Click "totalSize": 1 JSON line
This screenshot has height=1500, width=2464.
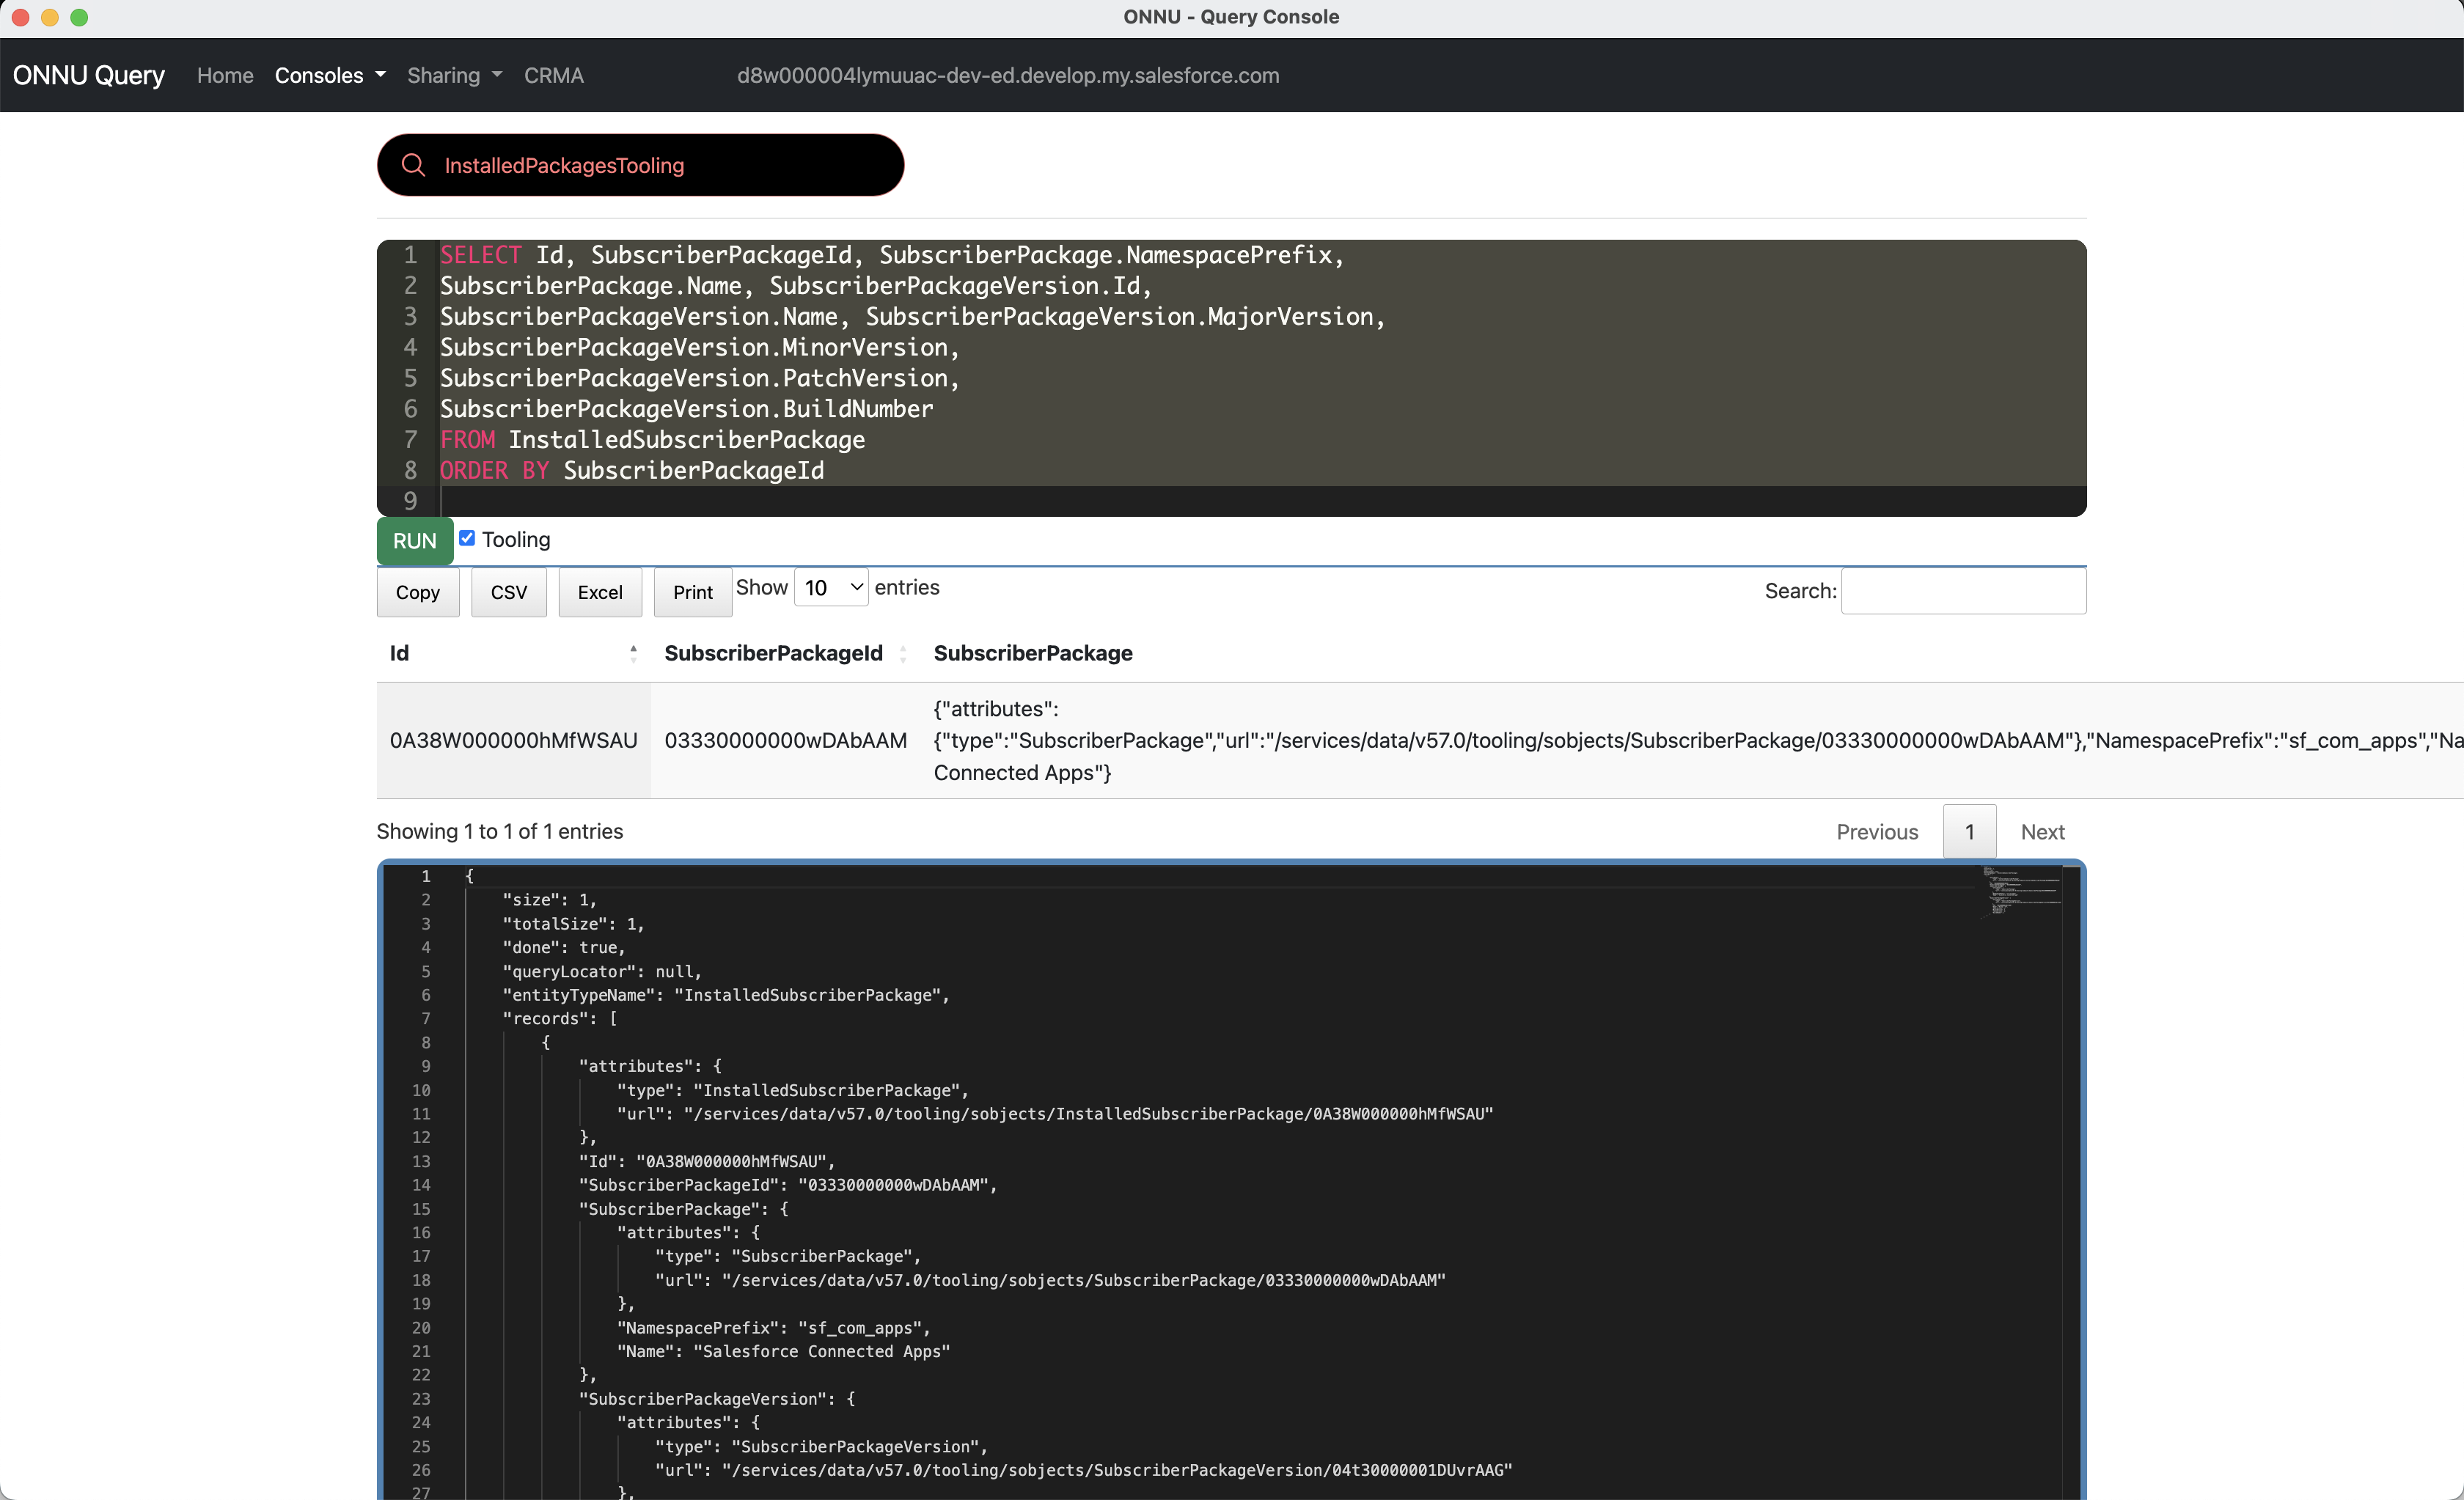[x=573, y=924]
